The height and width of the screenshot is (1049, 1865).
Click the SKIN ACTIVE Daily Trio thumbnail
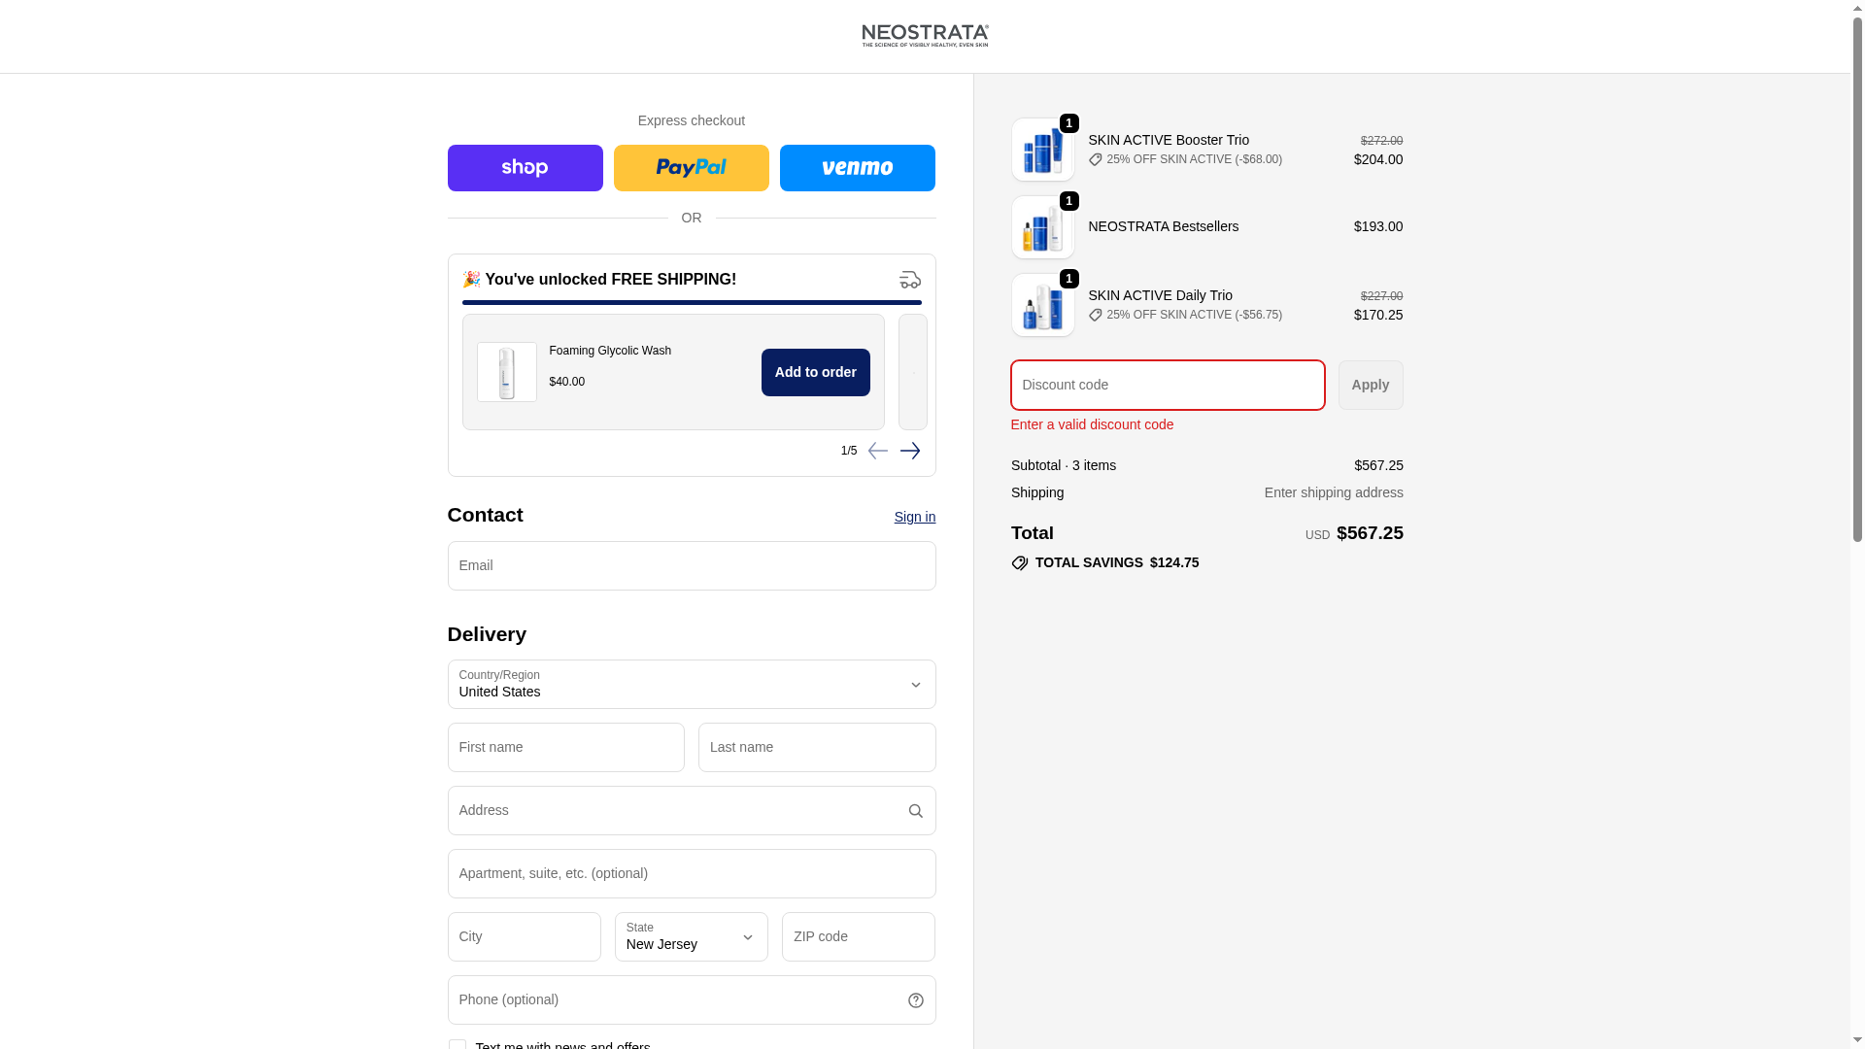point(1042,305)
